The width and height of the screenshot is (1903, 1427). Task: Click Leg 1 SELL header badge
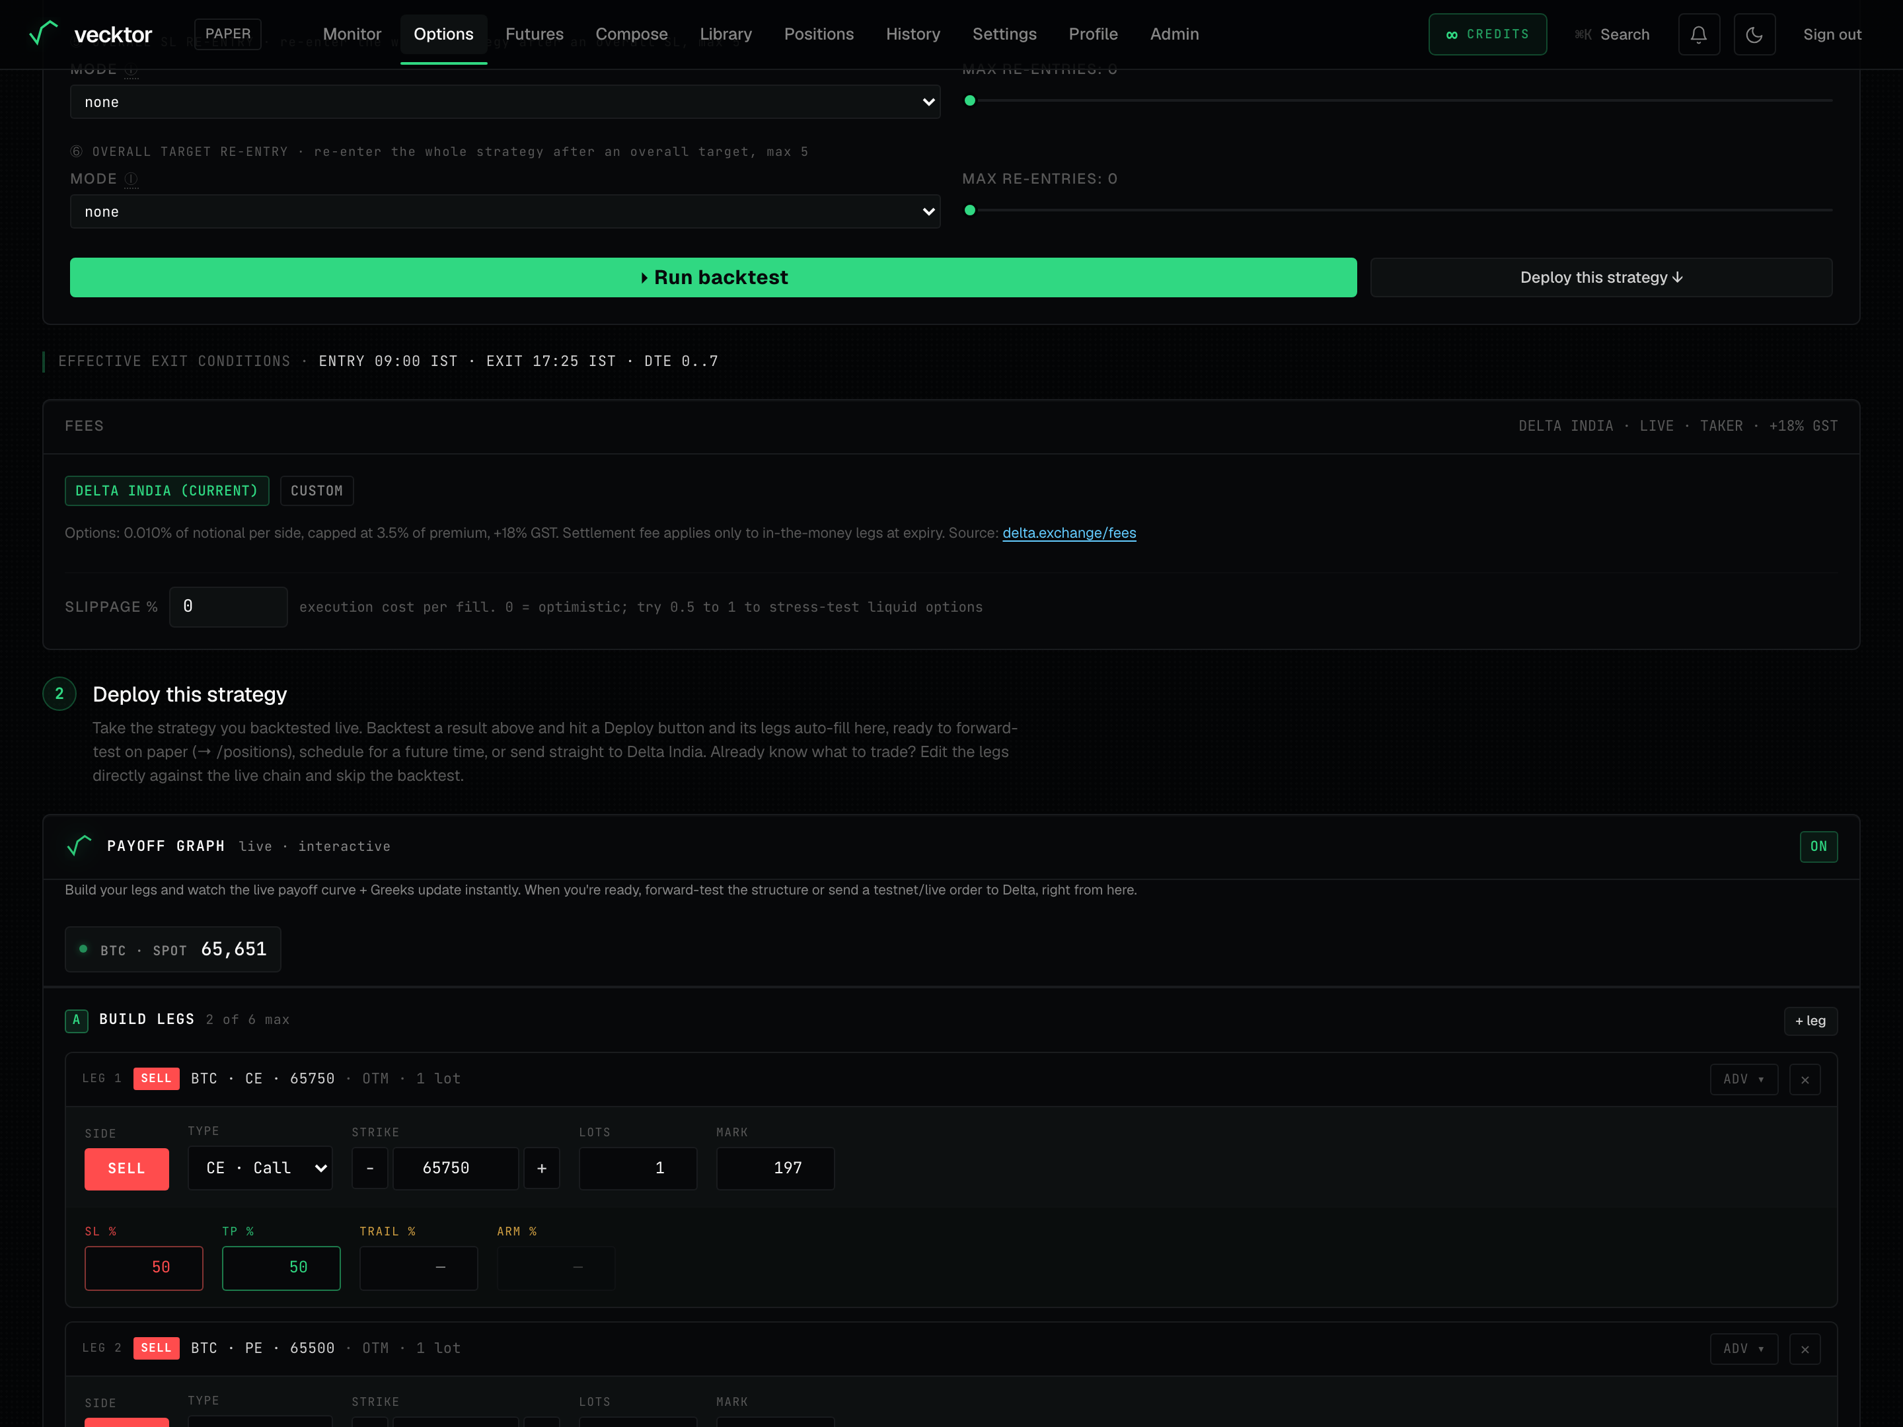tap(156, 1079)
